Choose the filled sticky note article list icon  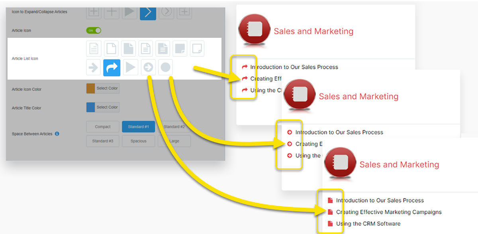[x=180, y=49]
